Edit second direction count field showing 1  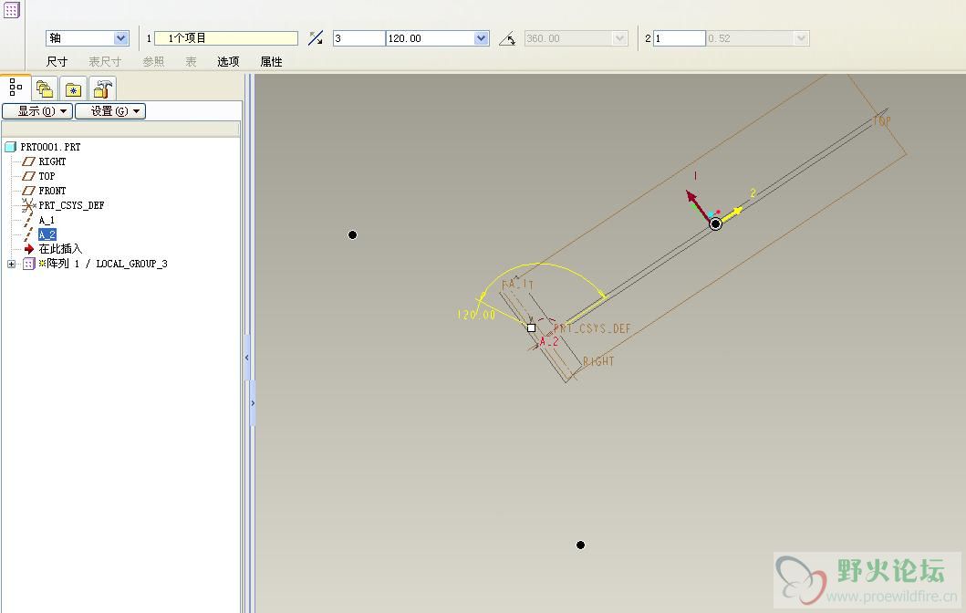coord(679,38)
